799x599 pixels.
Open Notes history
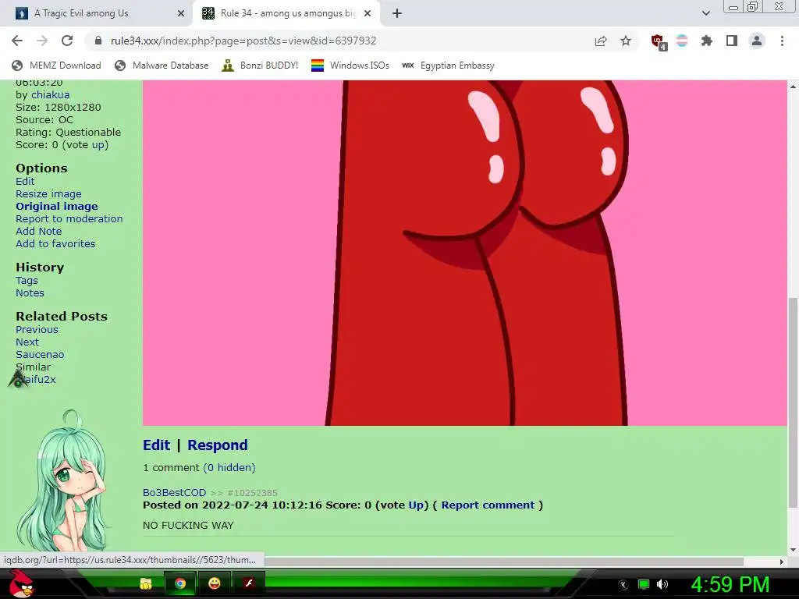tap(30, 293)
